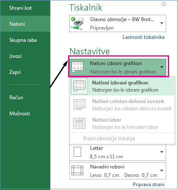The height and width of the screenshot is (190, 178).
Task: Choose Natisni celoten delovni zvezek option
Action: [122, 105]
